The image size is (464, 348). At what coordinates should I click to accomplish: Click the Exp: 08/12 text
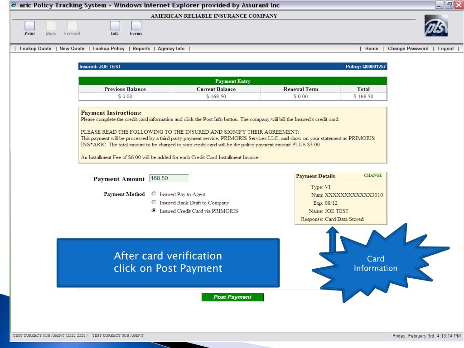[325, 203]
